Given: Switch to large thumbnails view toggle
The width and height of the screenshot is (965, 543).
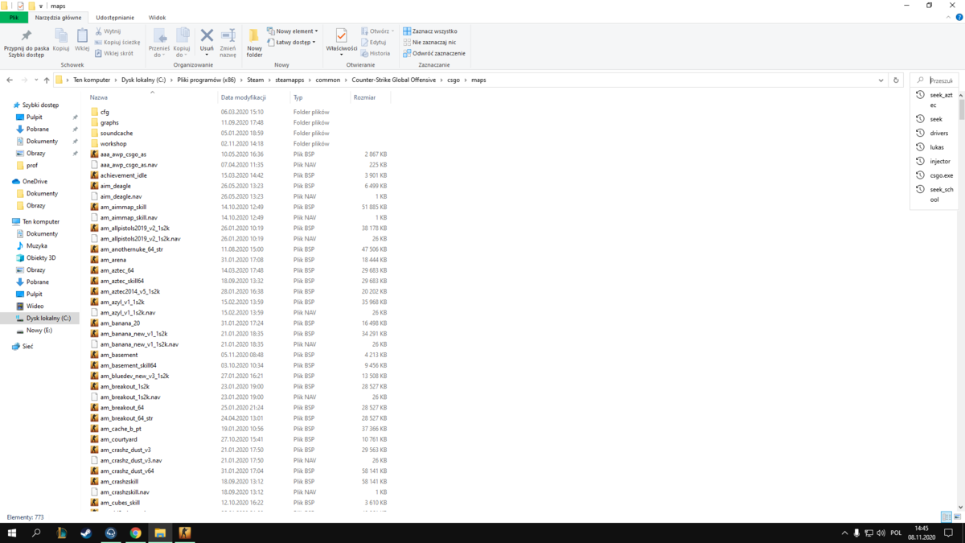Looking at the screenshot, I should (x=957, y=517).
